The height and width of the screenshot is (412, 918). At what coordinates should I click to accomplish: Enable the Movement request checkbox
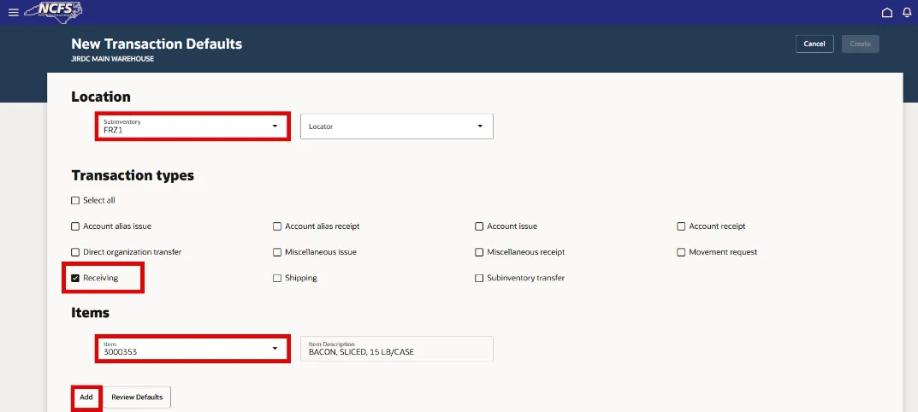pos(681,252)
